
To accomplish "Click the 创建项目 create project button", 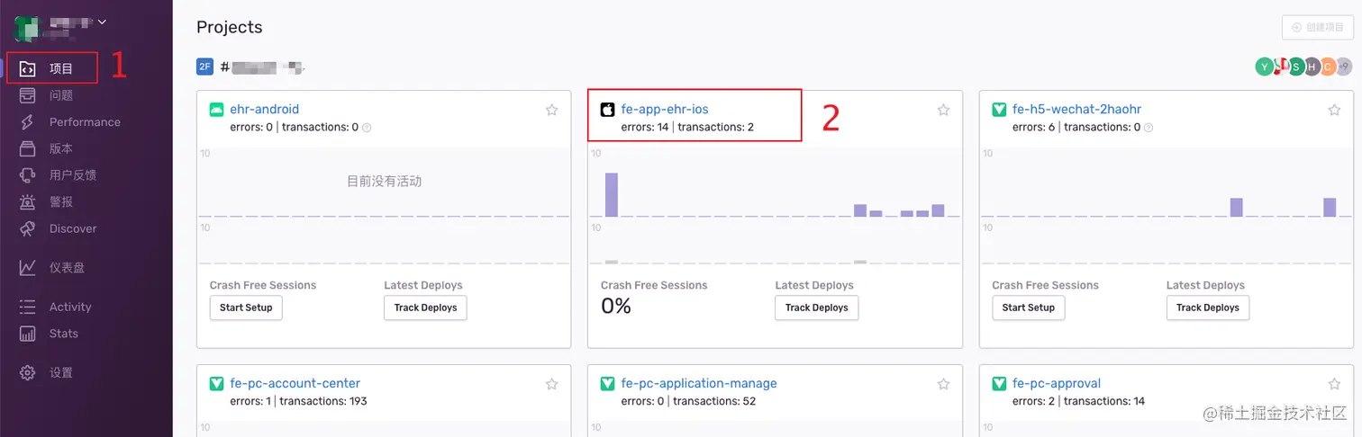I will pos(1318,28).
